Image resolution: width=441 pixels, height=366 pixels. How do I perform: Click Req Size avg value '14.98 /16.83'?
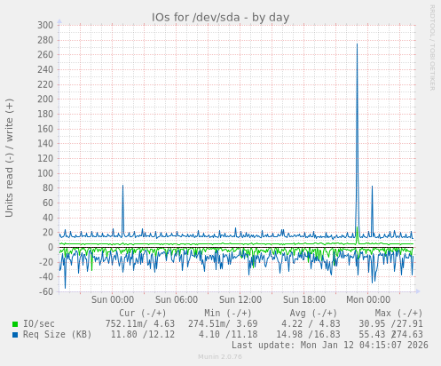click(x=308, y=335)
